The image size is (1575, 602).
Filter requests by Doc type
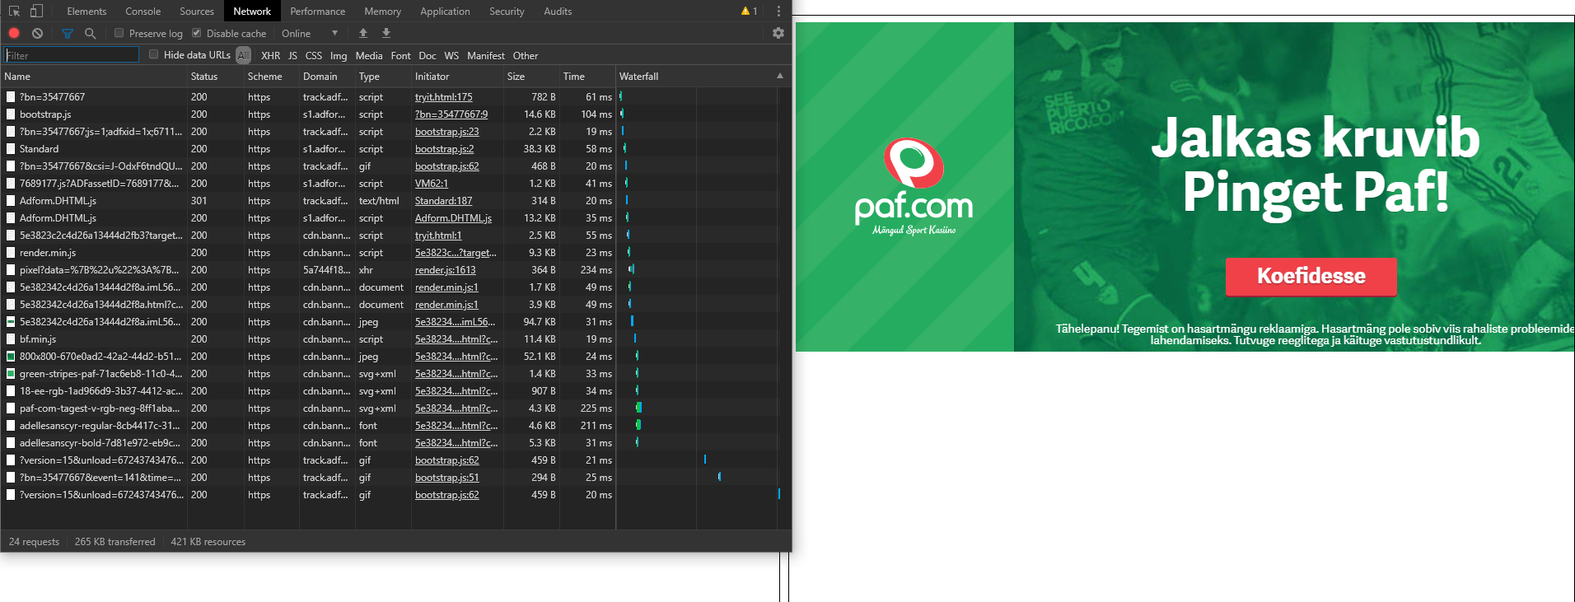point(428,55)
